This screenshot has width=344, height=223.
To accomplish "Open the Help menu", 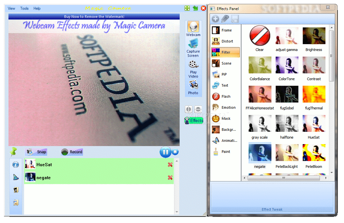I will pos(37,8).
